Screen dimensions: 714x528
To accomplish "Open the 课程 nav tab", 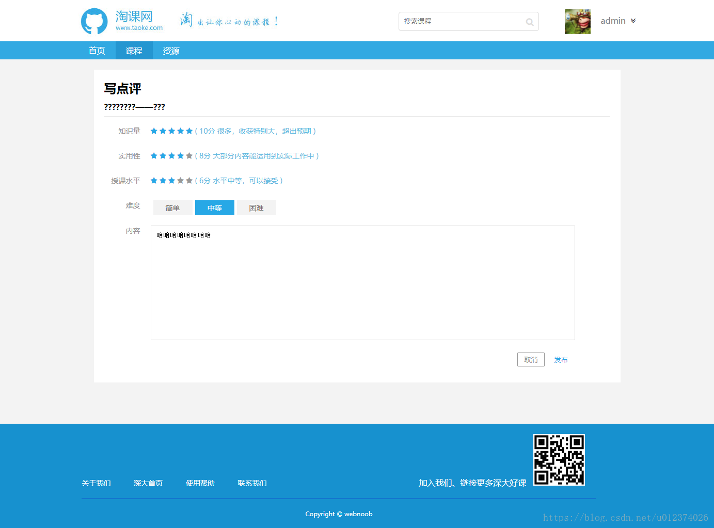I will pos(134,51).
